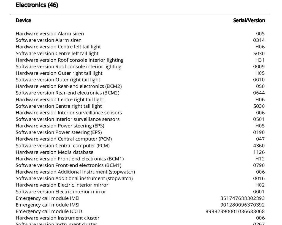Select the Electronics (46) section heading

37,5
